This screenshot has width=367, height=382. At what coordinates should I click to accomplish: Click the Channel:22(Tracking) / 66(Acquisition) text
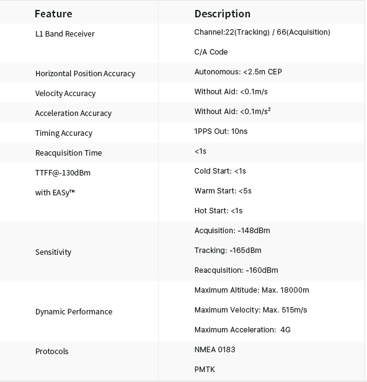click(x=262, y=32)
